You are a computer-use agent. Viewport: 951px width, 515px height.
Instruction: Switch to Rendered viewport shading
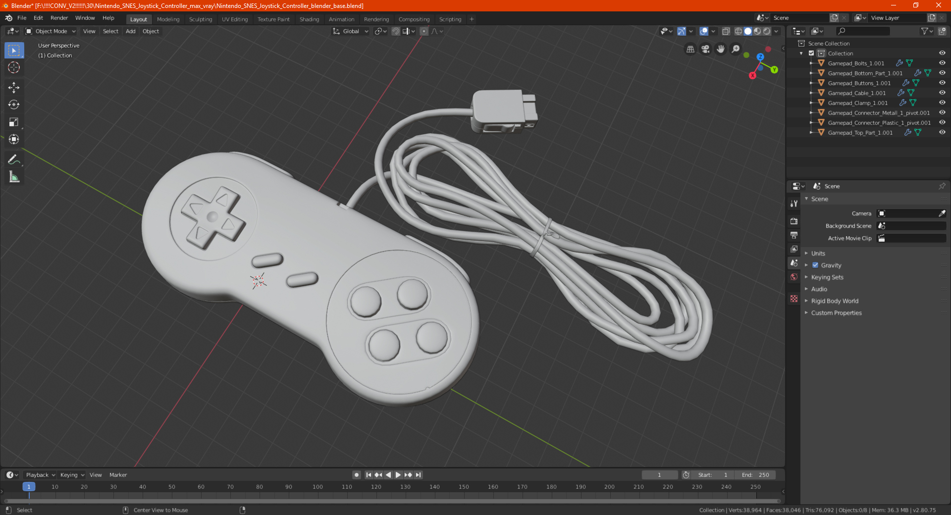click(767, 31)
